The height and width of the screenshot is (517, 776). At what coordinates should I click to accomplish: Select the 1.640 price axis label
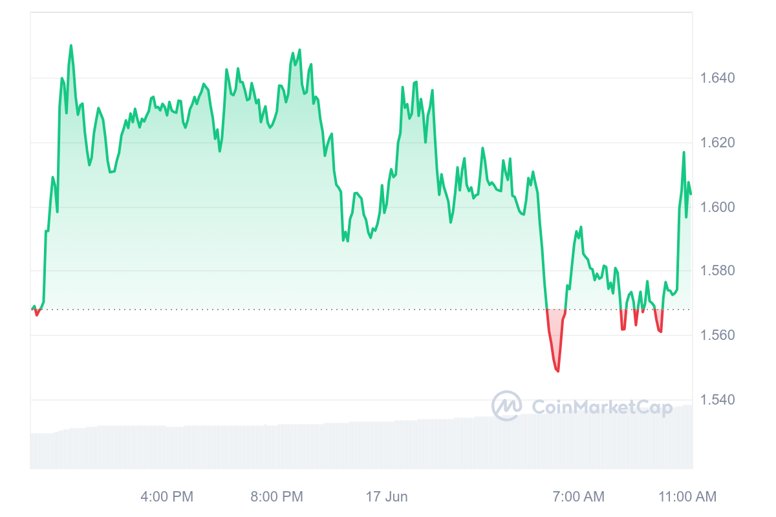(718, 78)
